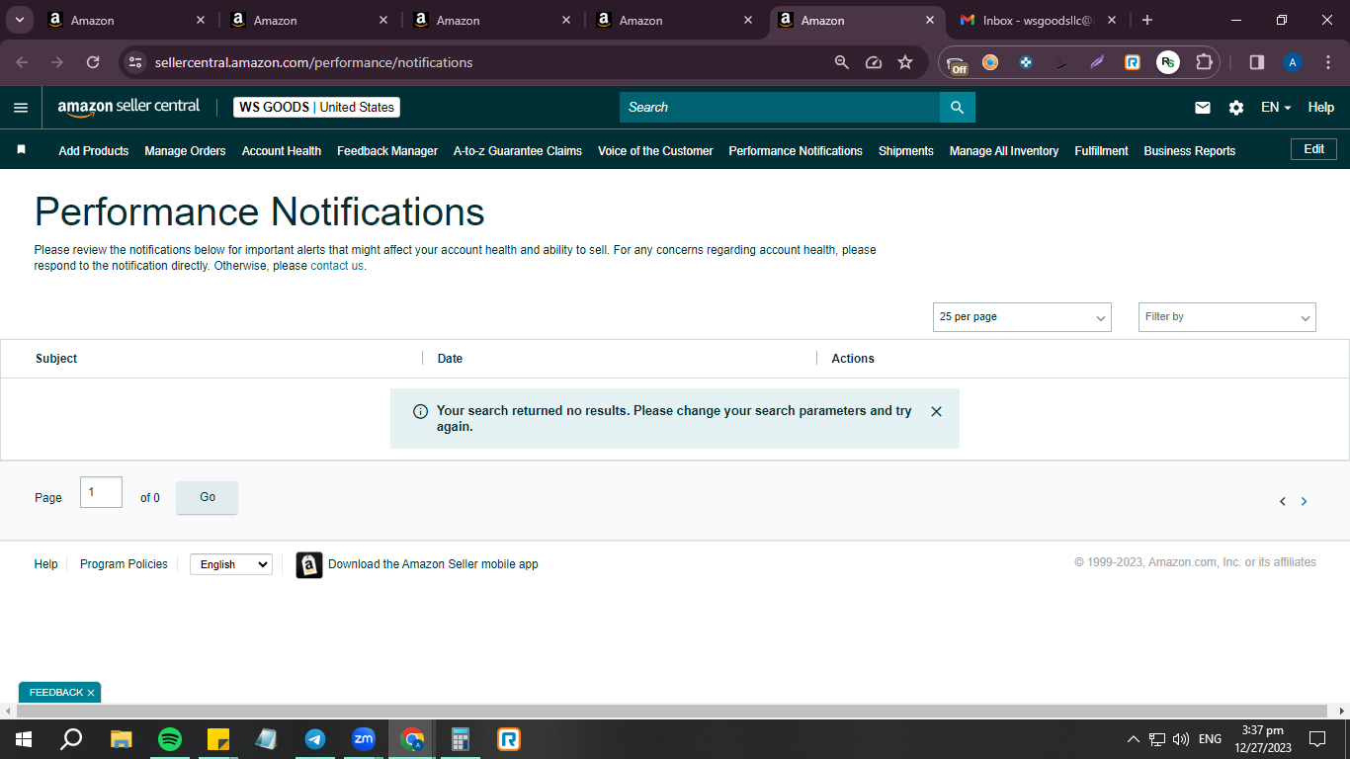This screenshot has height=759, width=1350.
Task: Open Voice of the Customer
Action: [x=655, y=151]
